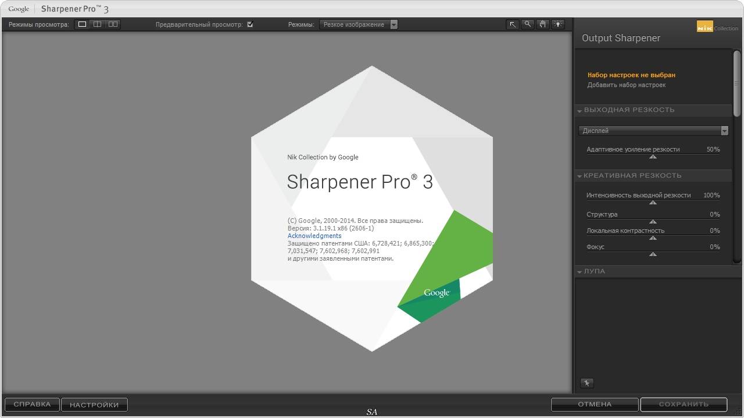Select the arrow pointer tool
The image size is (744, 418).
pyautogui.click(x=512, y=24)
